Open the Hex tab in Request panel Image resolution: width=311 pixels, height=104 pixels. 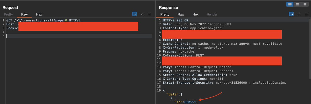tap(39, 14)
